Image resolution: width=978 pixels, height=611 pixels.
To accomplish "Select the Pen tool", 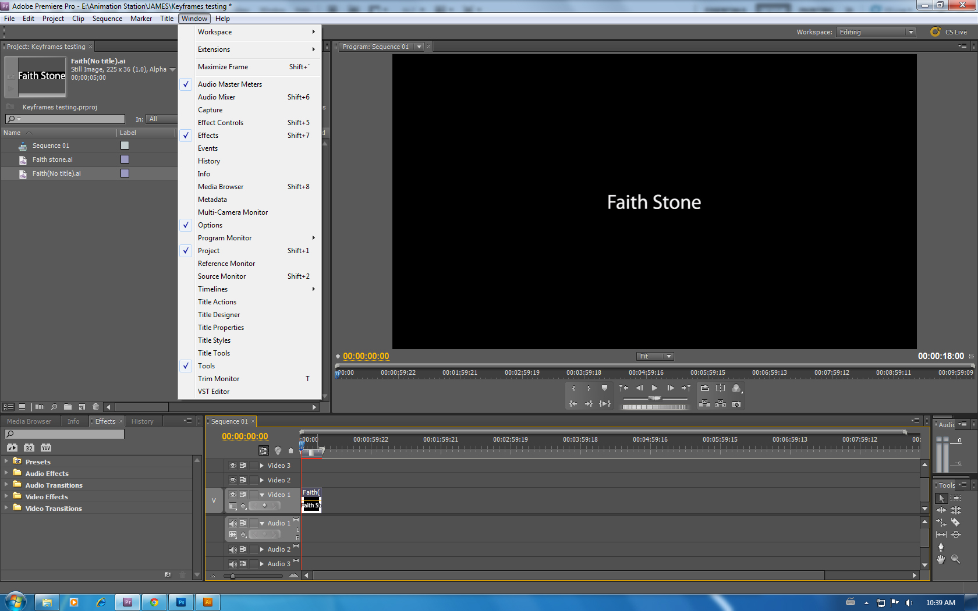I will (x=941, y=547).
